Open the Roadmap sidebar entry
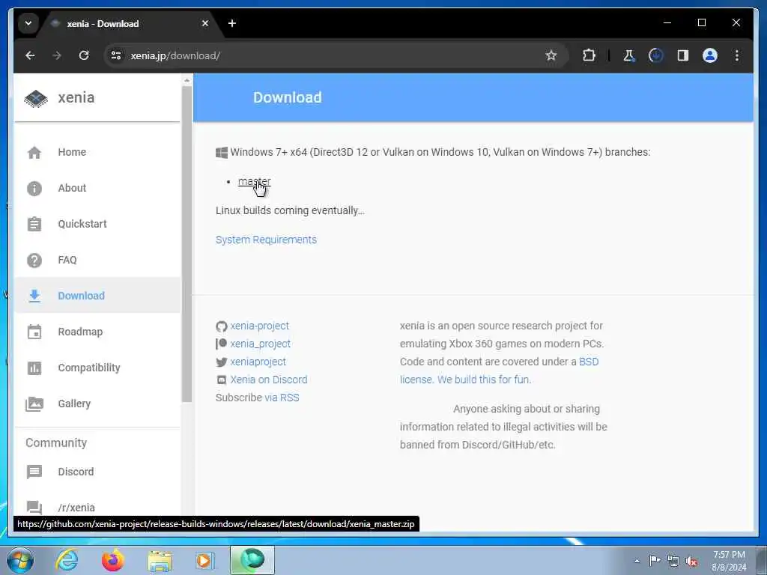 [x=97, y=332]
